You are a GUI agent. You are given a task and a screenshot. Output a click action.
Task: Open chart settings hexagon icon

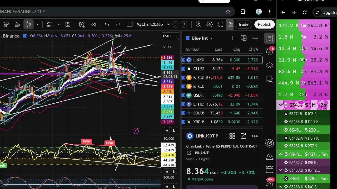210,24
